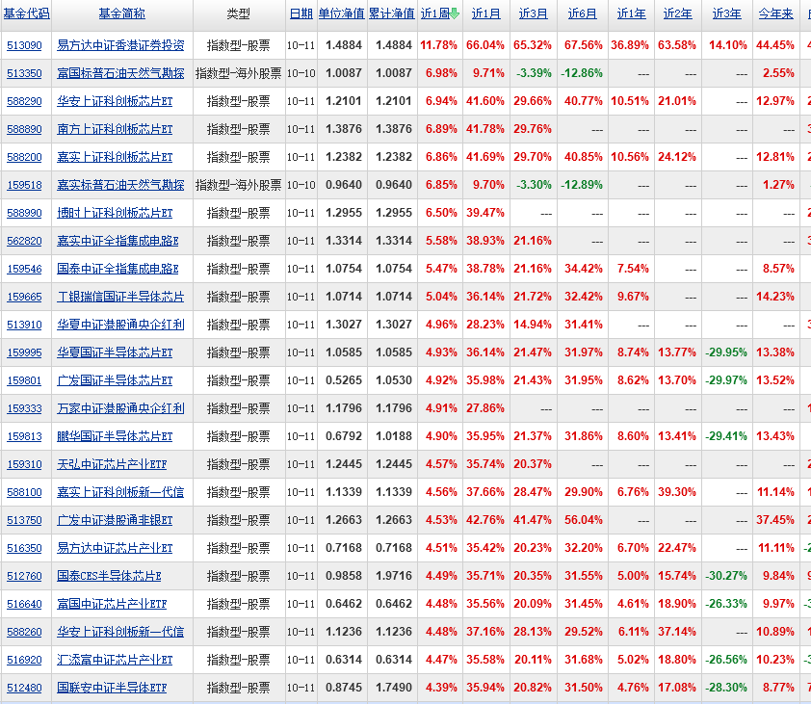
Task: Open fund code 562820
Action: [x=24, y=241]
